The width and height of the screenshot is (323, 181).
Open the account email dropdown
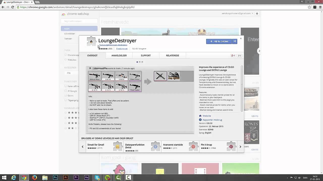237,14
